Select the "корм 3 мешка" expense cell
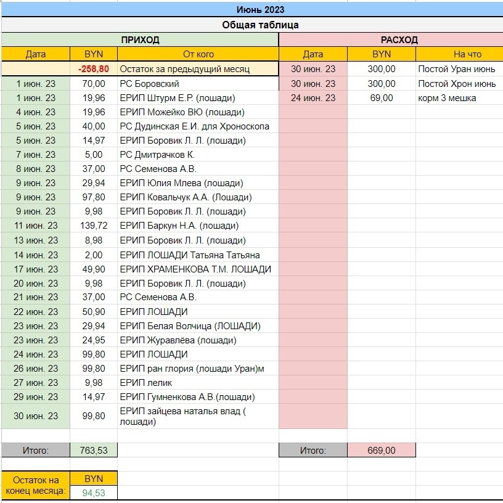503x503 pixels. [x=447, y=98]
